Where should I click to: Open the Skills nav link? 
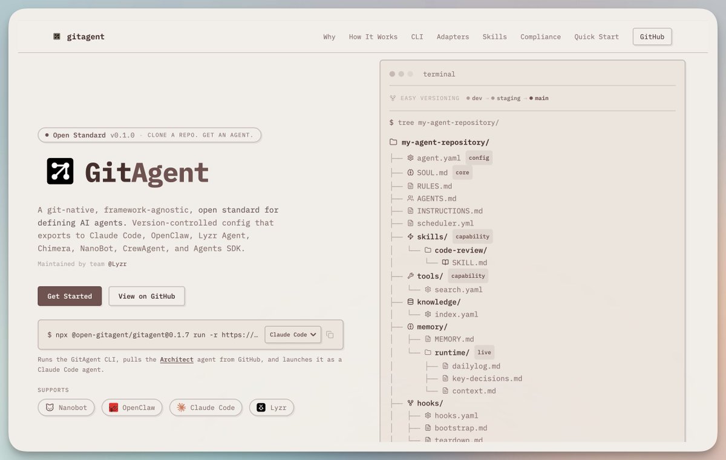coord(495,37)
